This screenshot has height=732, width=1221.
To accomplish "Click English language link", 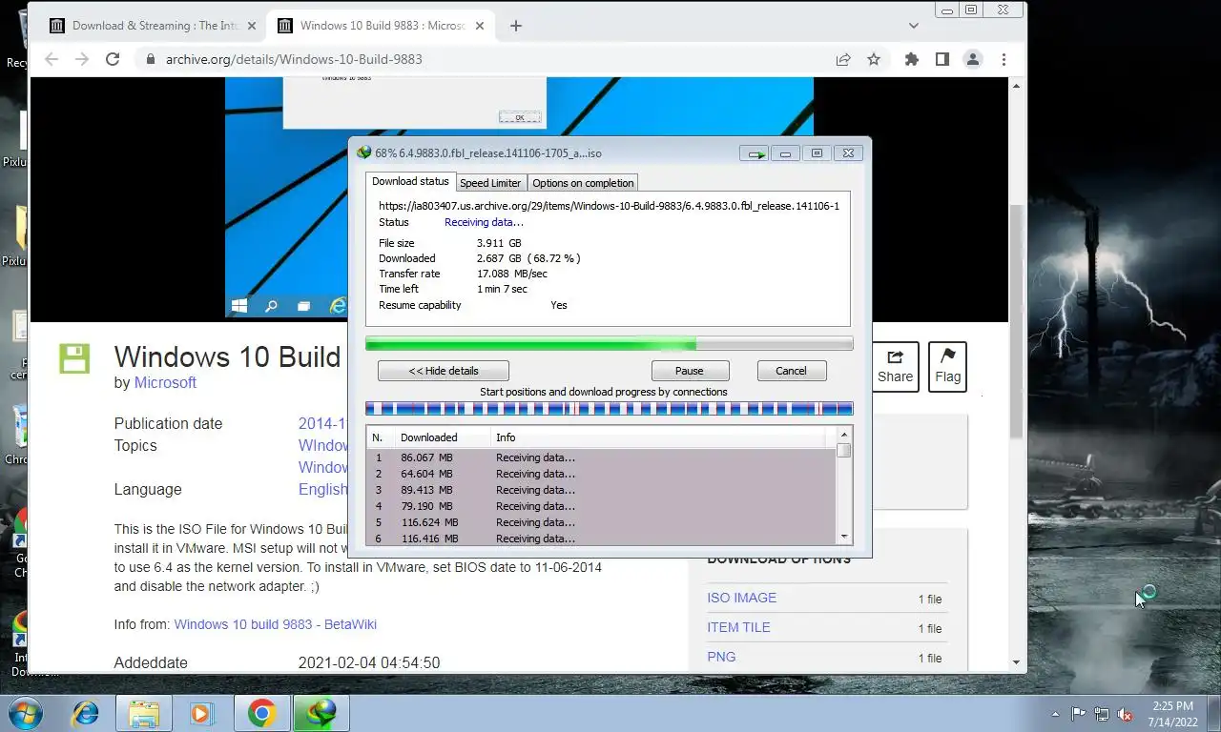I will click(x=322, y=489).
